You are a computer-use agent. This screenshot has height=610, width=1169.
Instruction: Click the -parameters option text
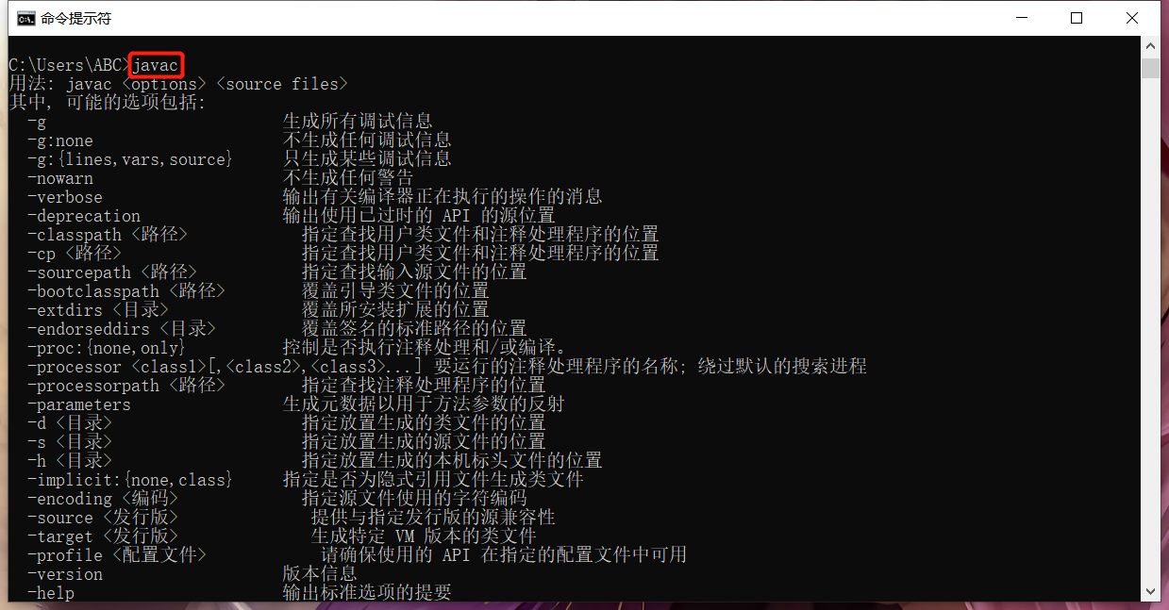pyautogui.click(x=78, y=404)
